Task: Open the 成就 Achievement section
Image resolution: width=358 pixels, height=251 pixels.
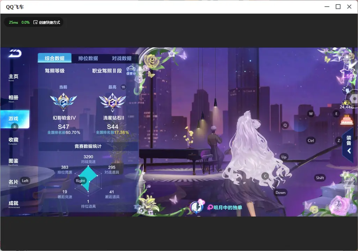Action: (x=14, y=204)
